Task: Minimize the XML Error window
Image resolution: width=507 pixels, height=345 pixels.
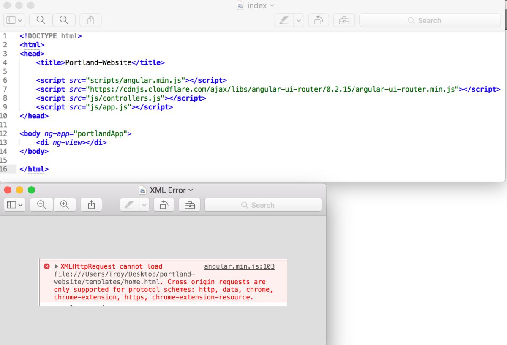Action: pyautogui.click(x=19, y=190)
